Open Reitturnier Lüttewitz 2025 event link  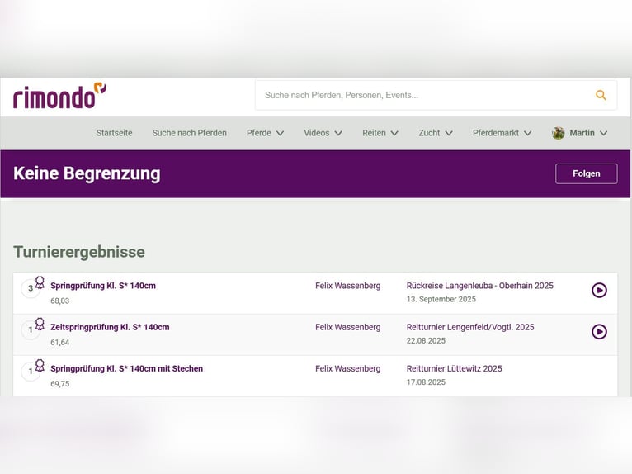tap(454, 368)
